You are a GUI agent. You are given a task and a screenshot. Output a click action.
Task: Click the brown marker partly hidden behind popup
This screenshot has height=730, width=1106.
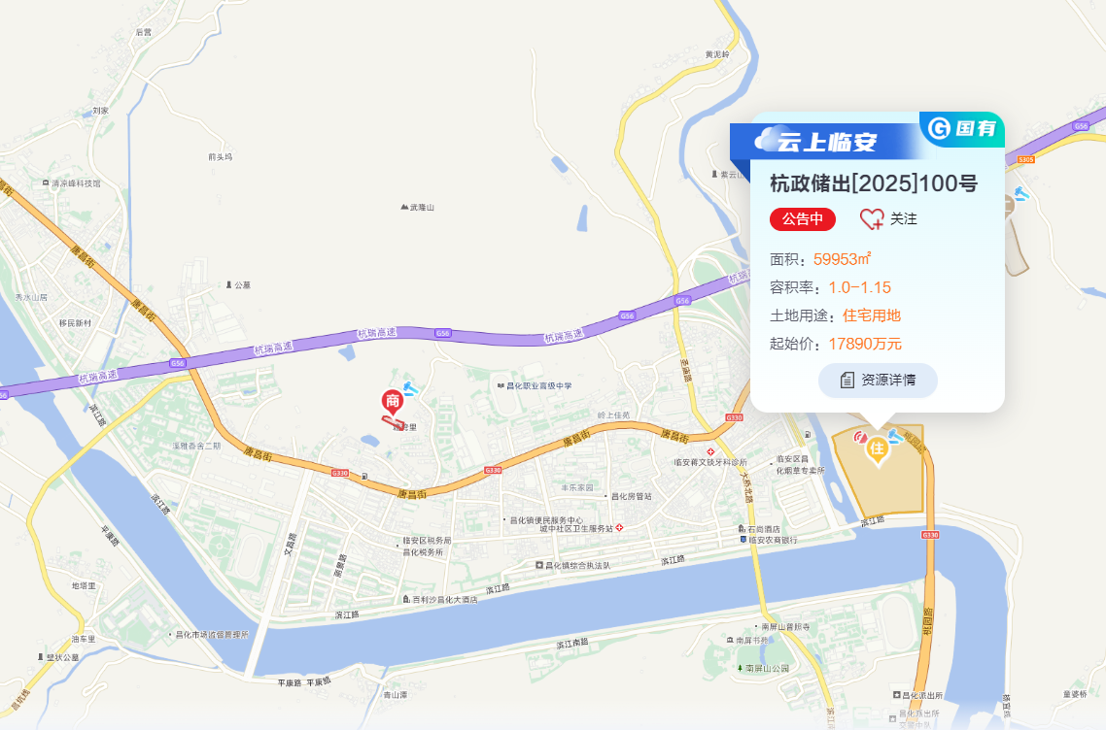point(1009,206)
